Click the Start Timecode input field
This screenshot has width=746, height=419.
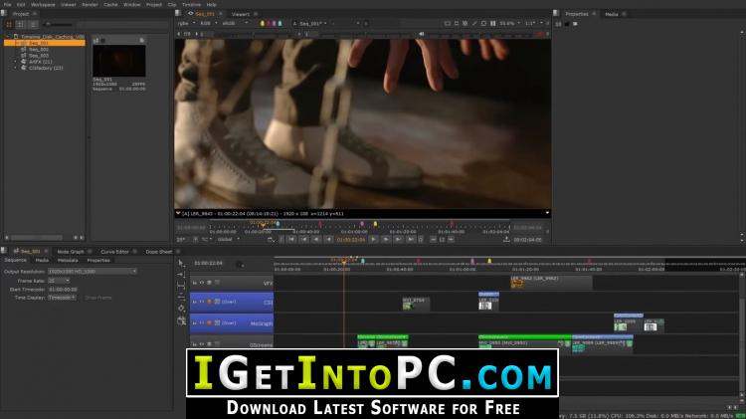(x=63, y=289)
